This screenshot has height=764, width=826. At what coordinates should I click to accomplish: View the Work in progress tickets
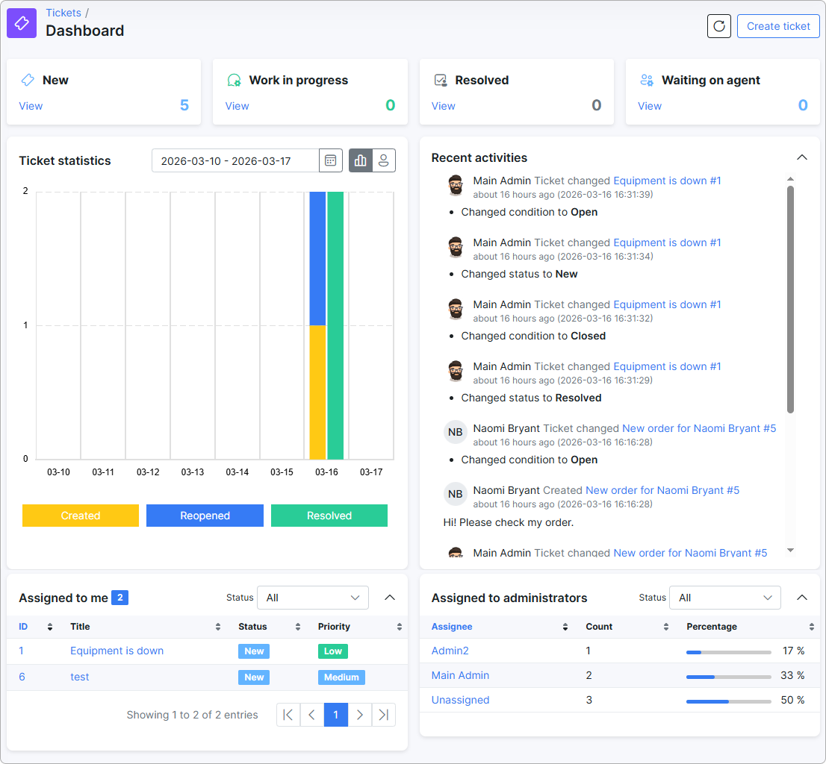[x=237, y=106]
